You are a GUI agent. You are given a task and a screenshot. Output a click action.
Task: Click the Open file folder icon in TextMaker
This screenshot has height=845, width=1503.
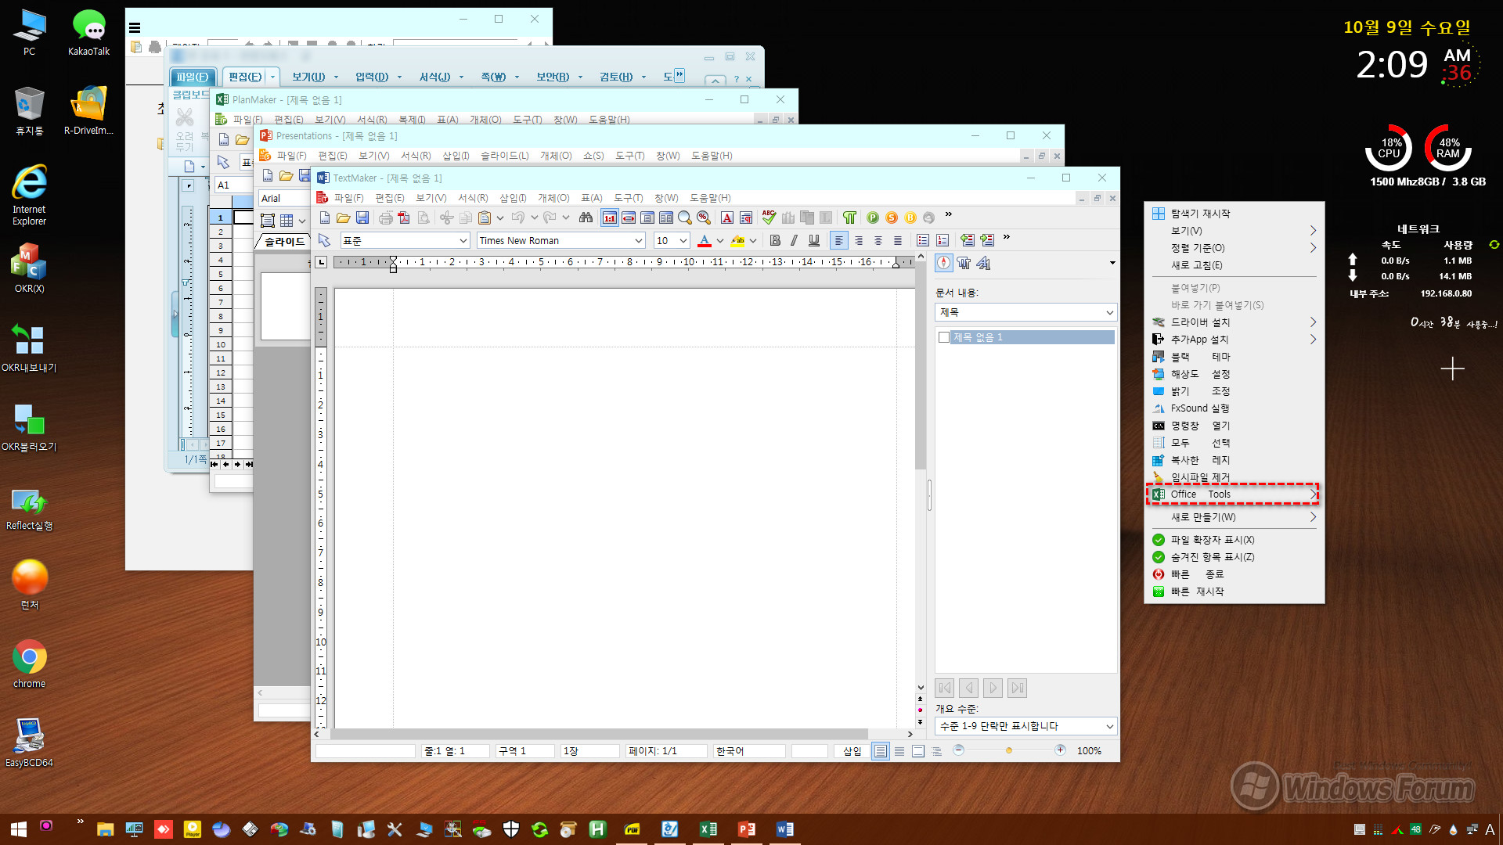coord(344,218)
